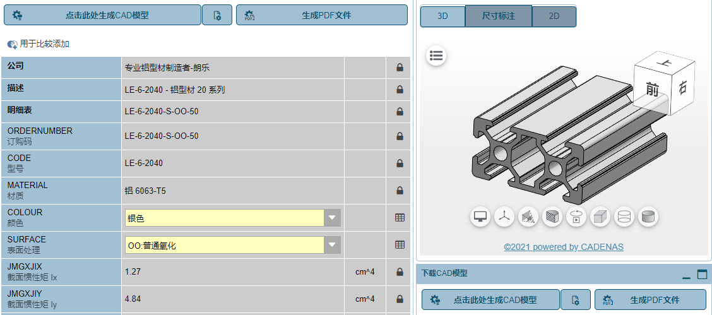Enable the hatched cross-section view icon
The height and width of the screenshot is (315, 712).
click(x=552, y=217)
